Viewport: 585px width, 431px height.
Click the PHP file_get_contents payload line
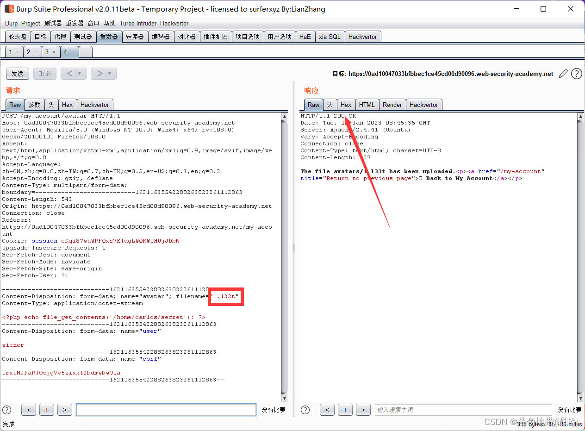pyautogui.click(x=104, y=317)
